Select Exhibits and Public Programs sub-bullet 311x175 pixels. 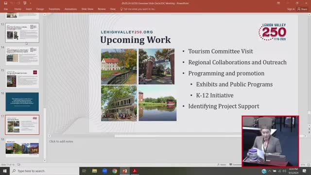click(x=234, y=84)
